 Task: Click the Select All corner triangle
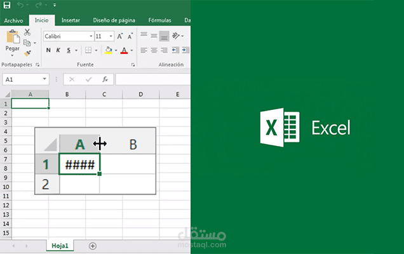tap(6, 94)
